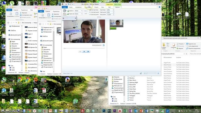Step to next frame in preview

tap(88, 51)
